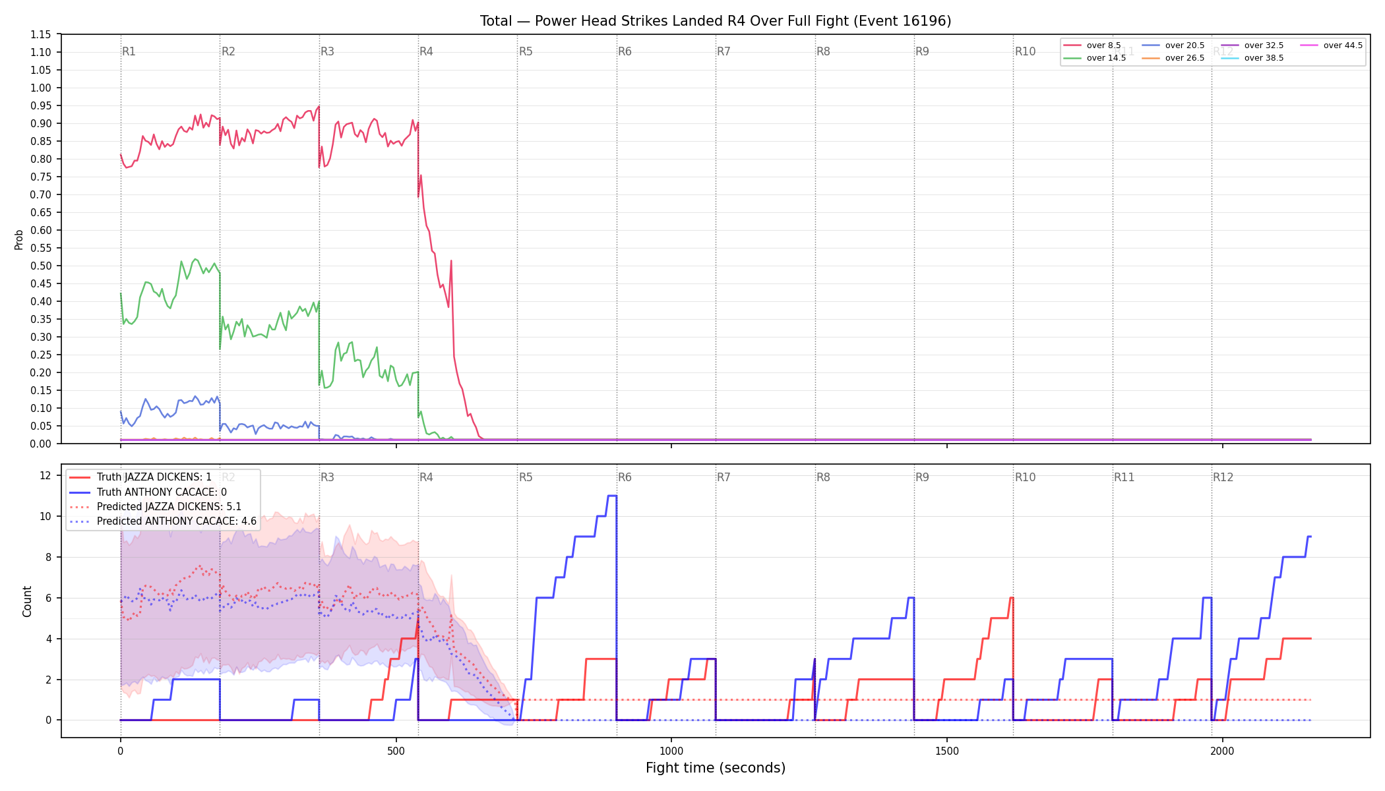Select the 'over 8.5' legend label
Viewport: 1385px width, 791px height.
[1103, 45]
